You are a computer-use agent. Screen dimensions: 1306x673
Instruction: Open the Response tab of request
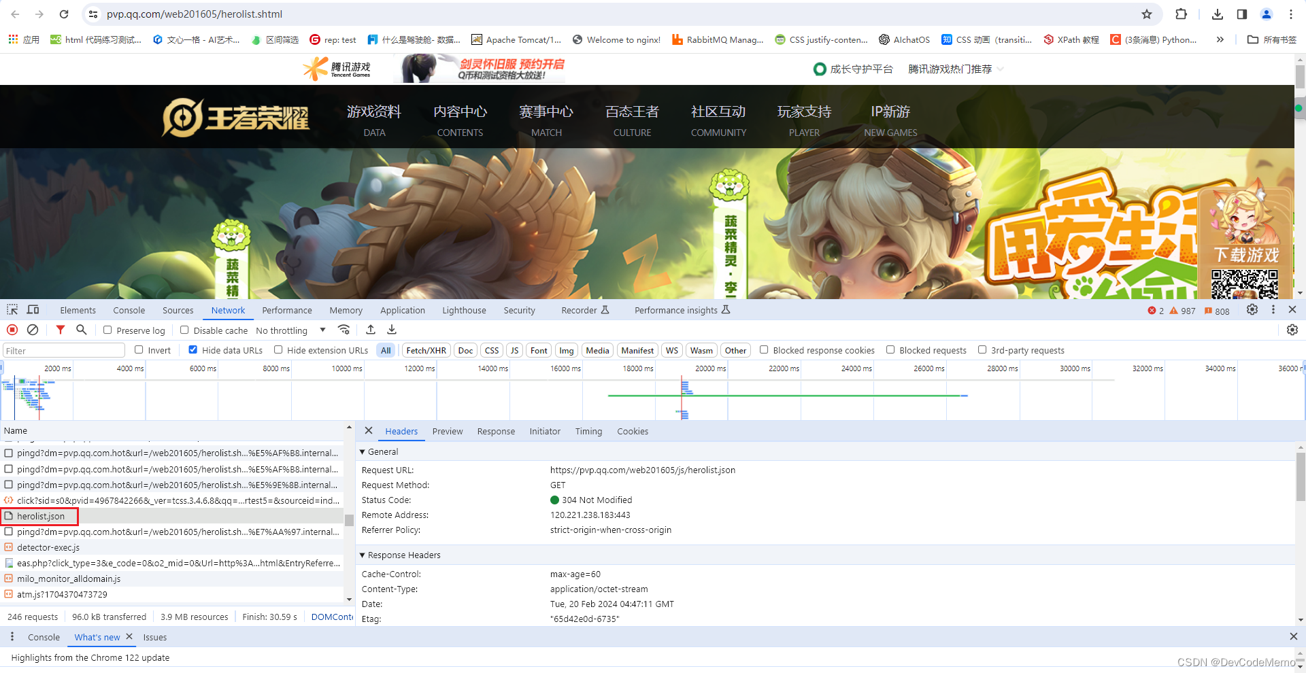[496, 432]
